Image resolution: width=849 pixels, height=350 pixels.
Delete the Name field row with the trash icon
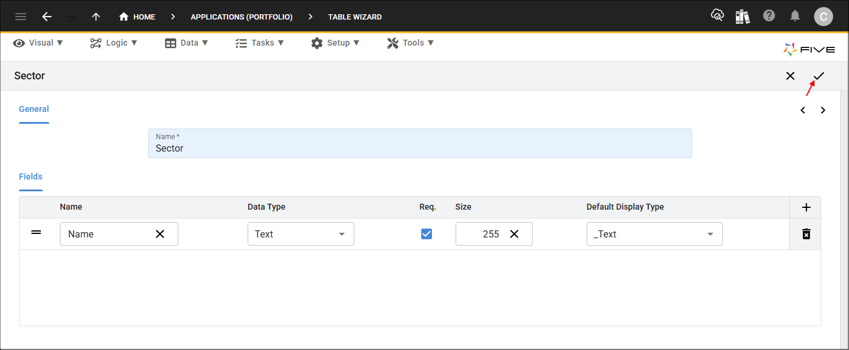click(x=806, y=234)
